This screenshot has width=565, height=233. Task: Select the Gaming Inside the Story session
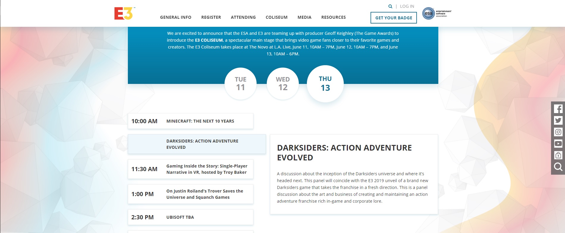(x=191, y=169)
